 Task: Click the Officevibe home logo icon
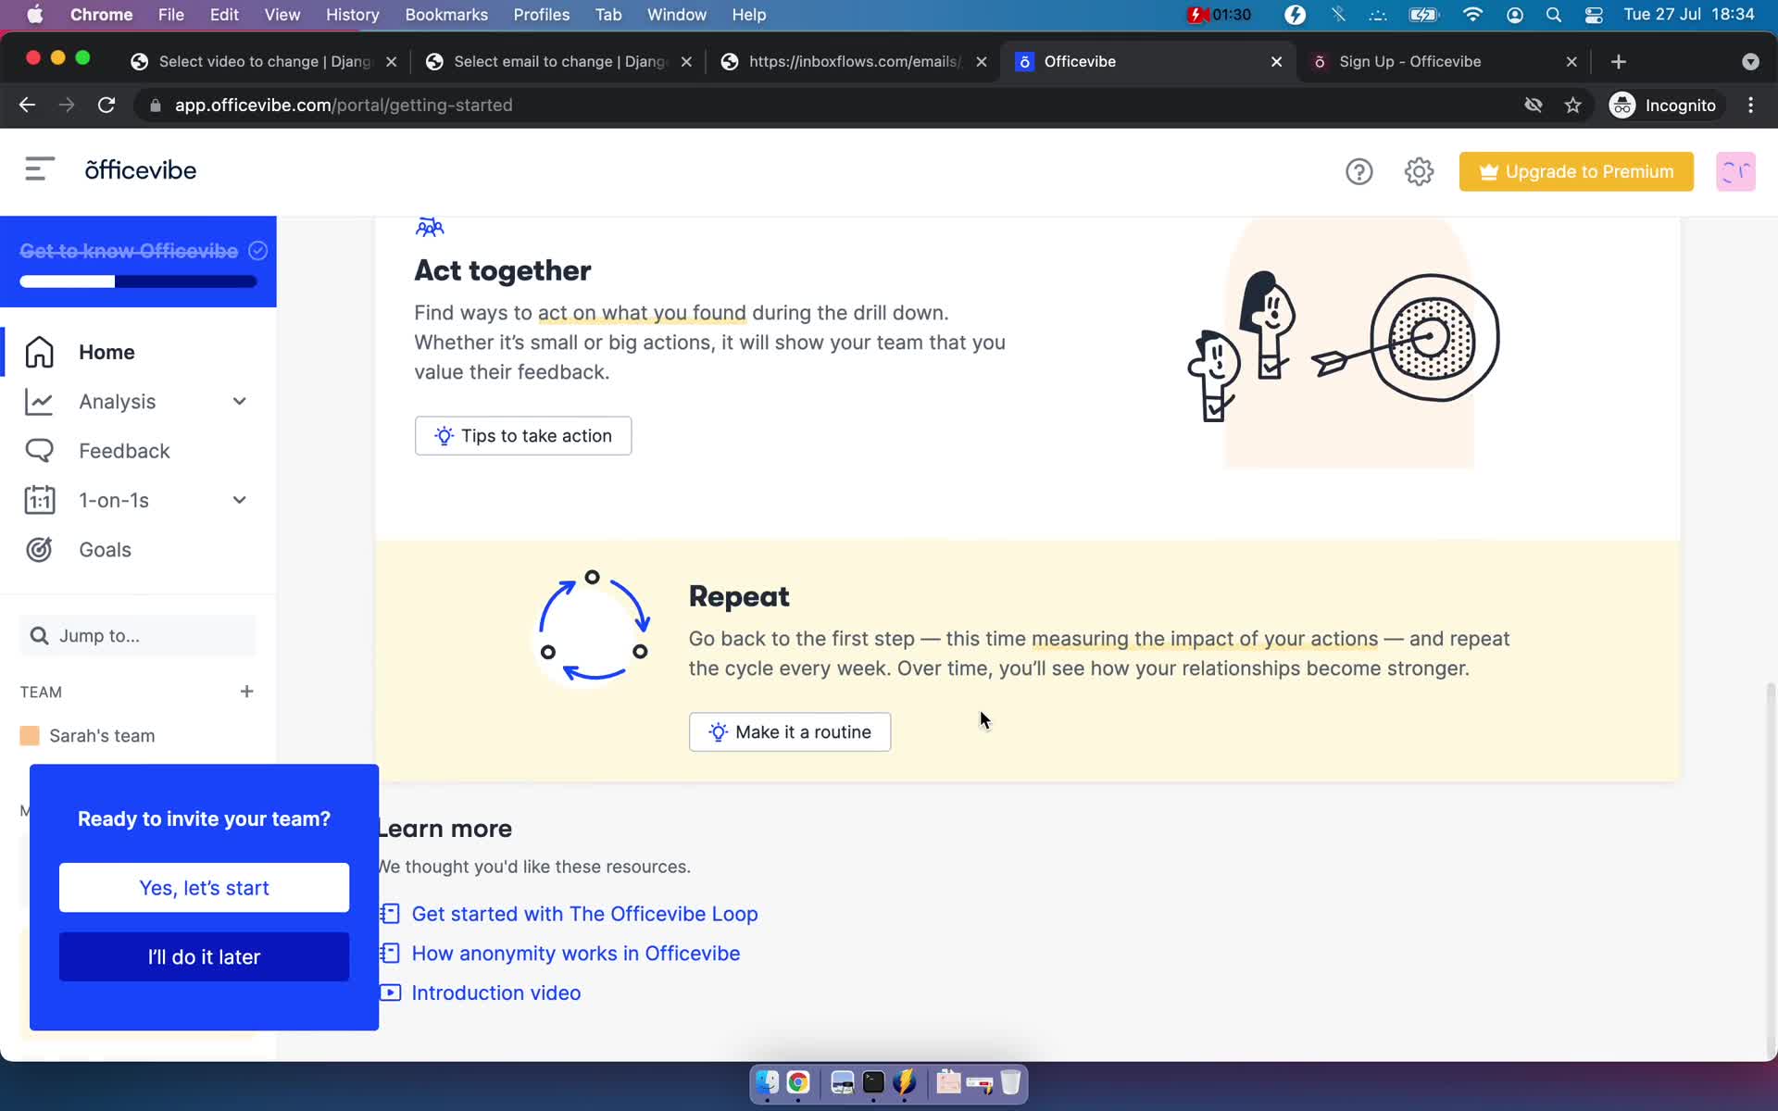(x=141, y=170)
